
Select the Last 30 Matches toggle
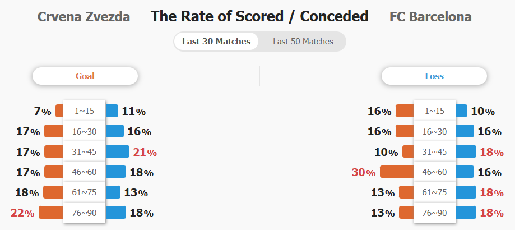pos(216,42)
